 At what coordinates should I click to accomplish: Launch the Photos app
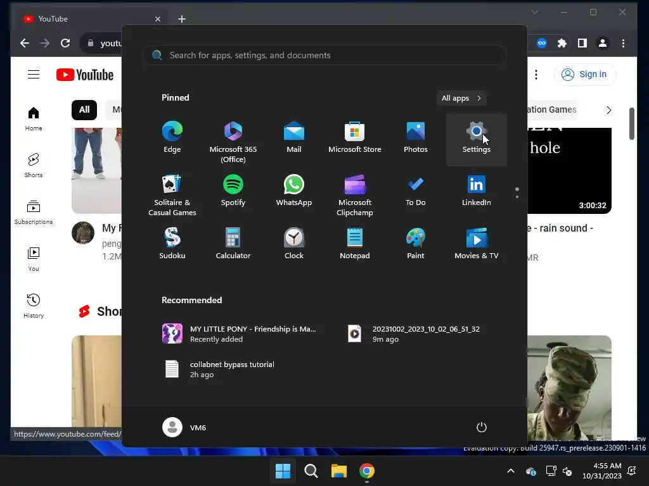coord(416,139)
